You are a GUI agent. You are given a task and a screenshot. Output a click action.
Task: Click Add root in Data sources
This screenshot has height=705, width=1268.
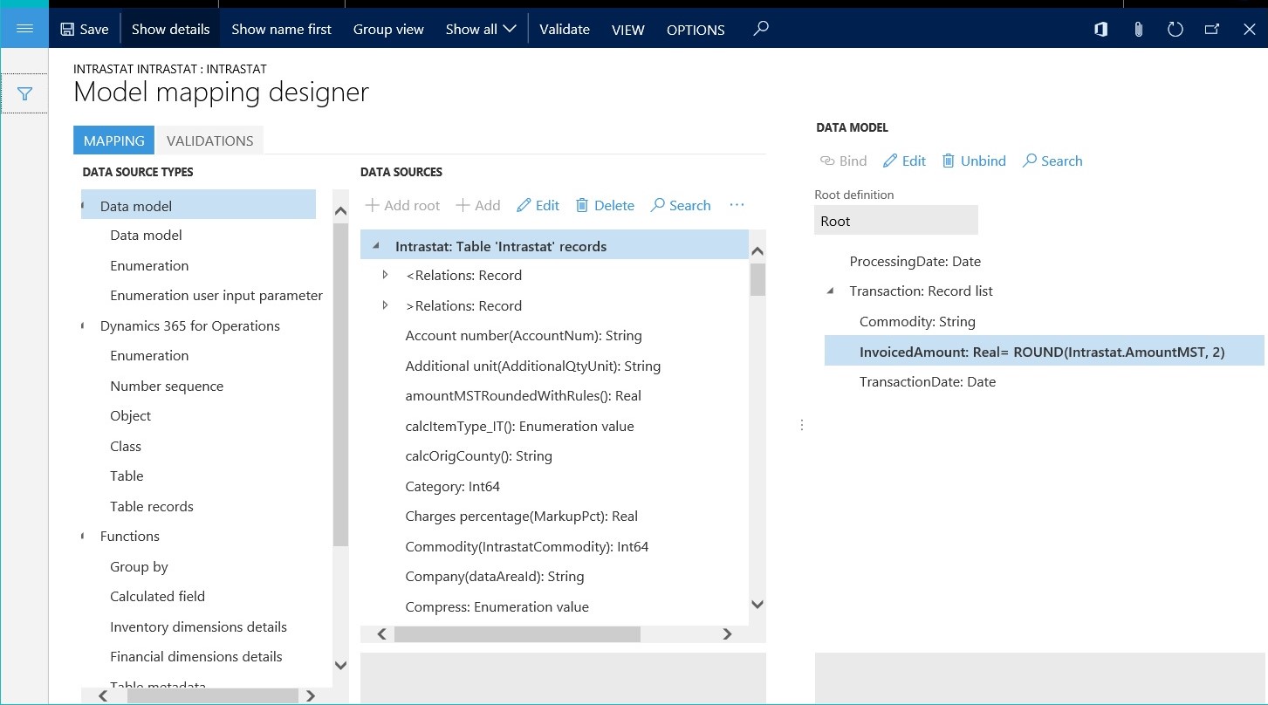click(402, 205)
